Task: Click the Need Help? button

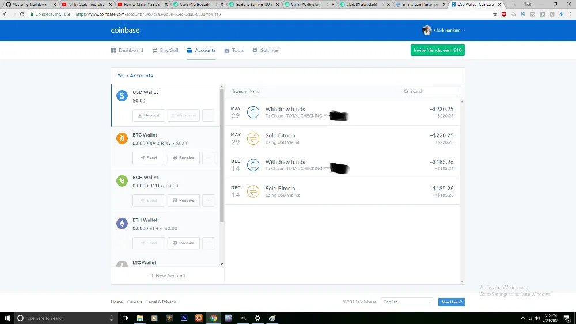Action: tap(452, 302)
